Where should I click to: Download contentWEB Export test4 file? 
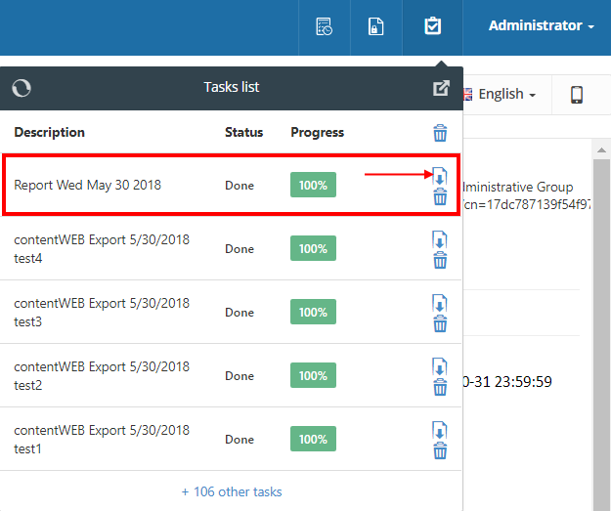(x=440, y=240)
